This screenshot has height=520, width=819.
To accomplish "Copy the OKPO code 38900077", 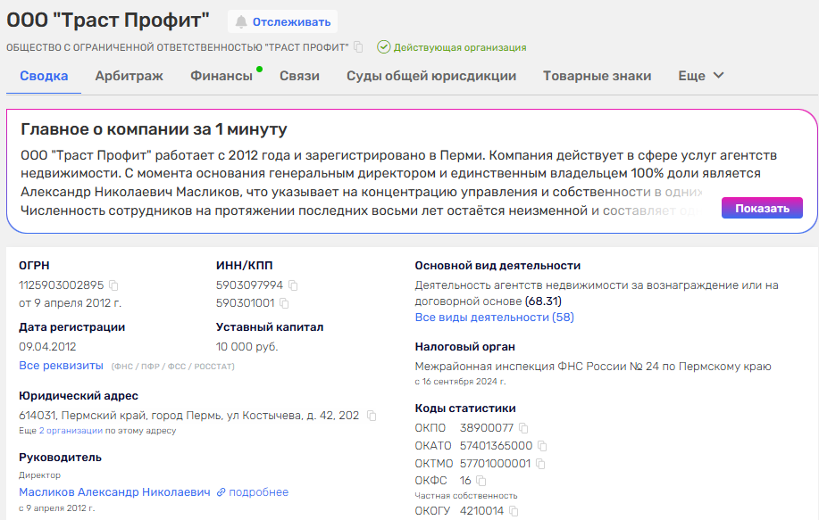I will click(523, 428).
